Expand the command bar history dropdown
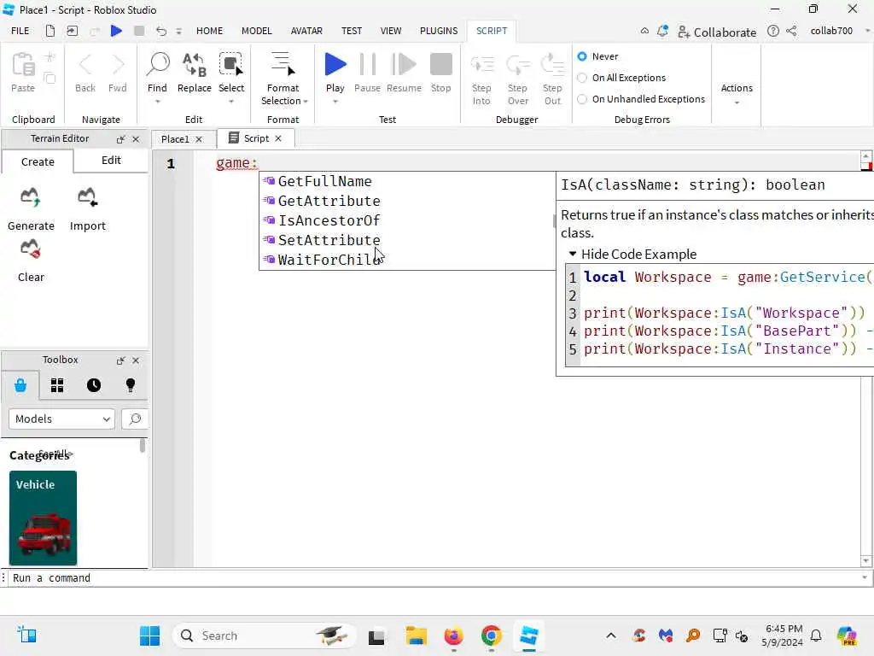This screenshot has height=656, width=874. [x=865, y=578]
